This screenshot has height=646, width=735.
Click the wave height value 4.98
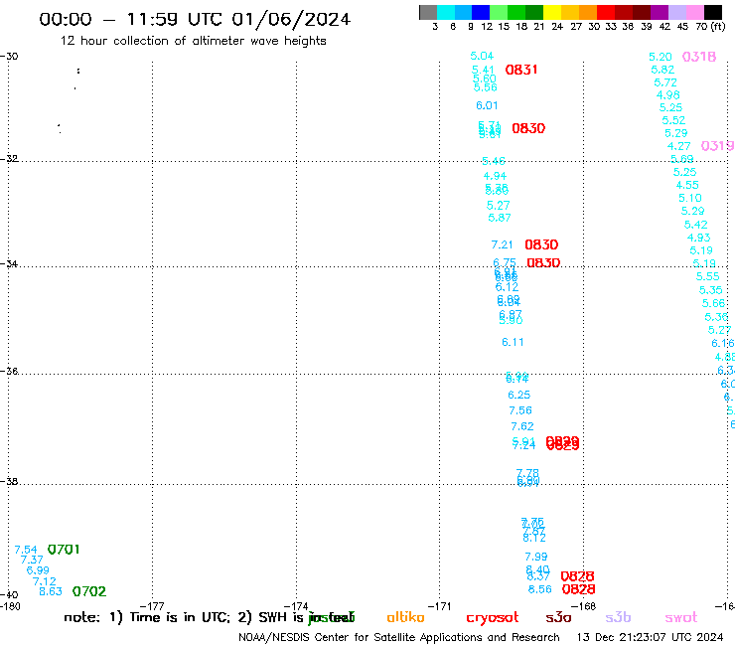click(x=668, y=95)
